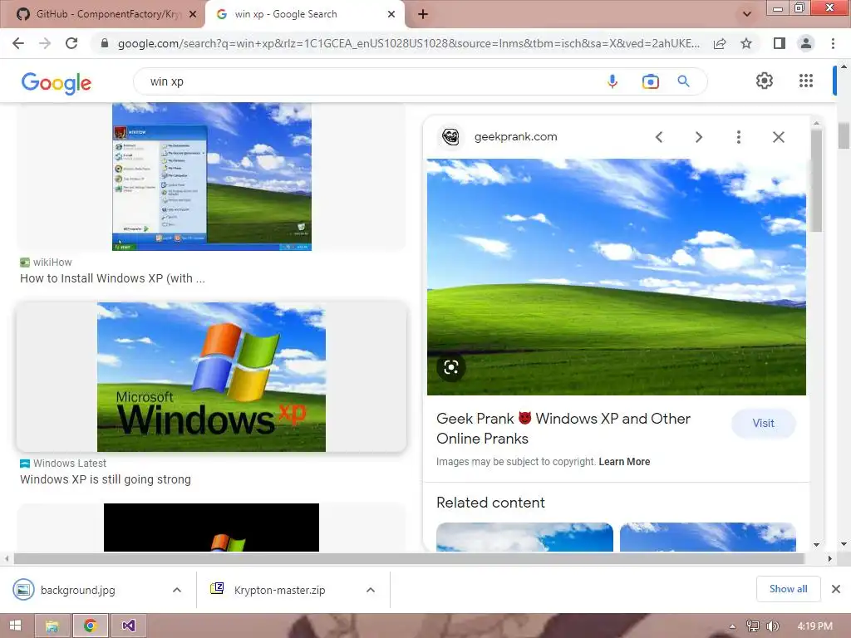The image size is (851, 638).
Task: Expand background.jpg download options chevron
Action: pyautogui.click(x=177, y=590)
